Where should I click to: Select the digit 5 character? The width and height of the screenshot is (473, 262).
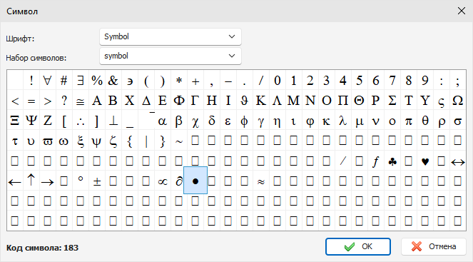(x=360, y=81)
